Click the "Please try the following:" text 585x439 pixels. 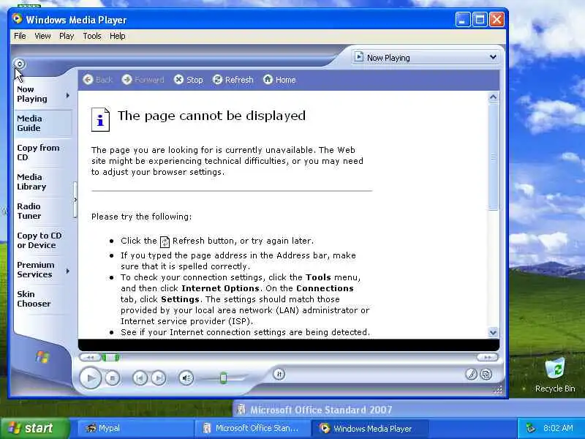coord(141,217)
